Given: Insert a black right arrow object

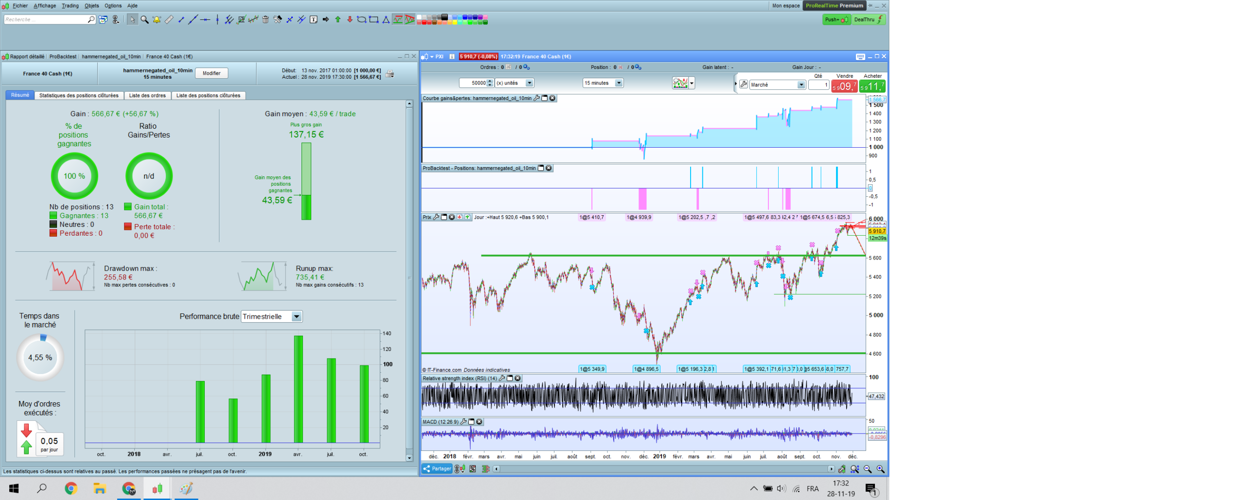Looking at the screenshot, I should click(x=326, y=20).
